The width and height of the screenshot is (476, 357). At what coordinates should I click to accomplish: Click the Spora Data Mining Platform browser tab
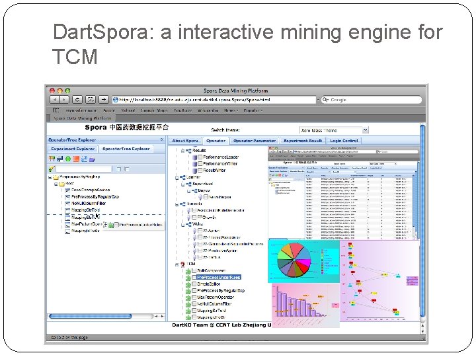coord(82,118)
